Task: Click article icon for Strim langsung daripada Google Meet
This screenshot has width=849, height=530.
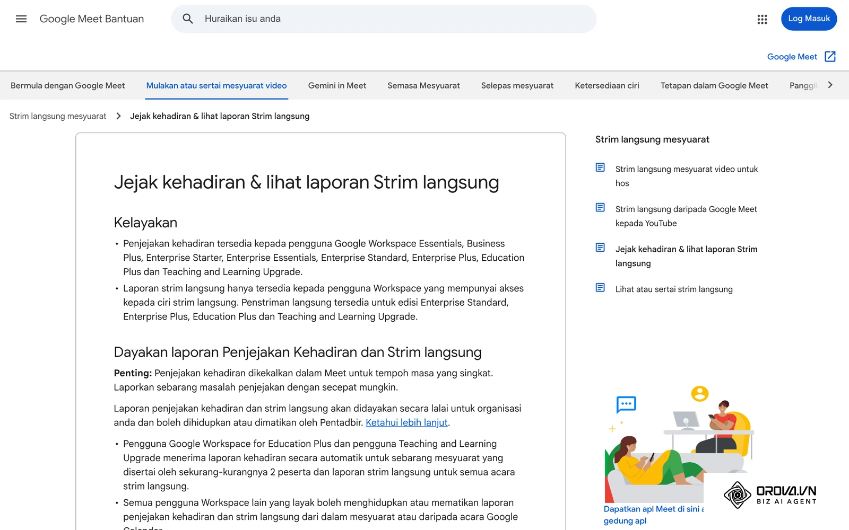Action: pyautogui.click(x=600, y=207)
